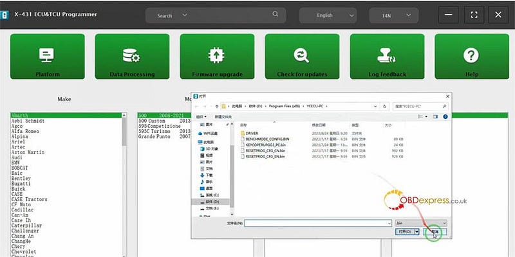
Task: Toggle the preview pane icon in dialog
Action: tap(436, 117)
